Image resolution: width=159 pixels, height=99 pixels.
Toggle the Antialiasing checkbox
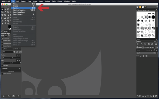coord(2,38)
